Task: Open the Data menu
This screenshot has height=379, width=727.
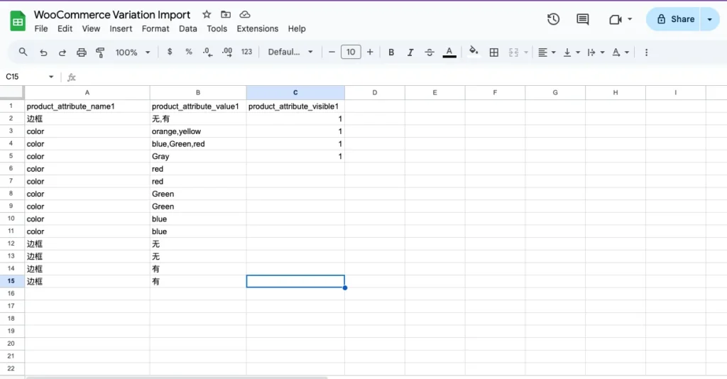Action: (188, 29)
